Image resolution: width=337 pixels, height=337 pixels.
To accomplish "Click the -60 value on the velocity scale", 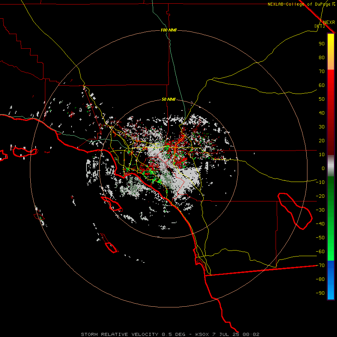I will click(x=320, y=252).
